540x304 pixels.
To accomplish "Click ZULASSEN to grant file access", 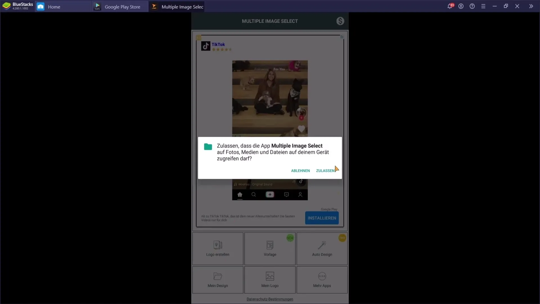I will click(325, 170).
